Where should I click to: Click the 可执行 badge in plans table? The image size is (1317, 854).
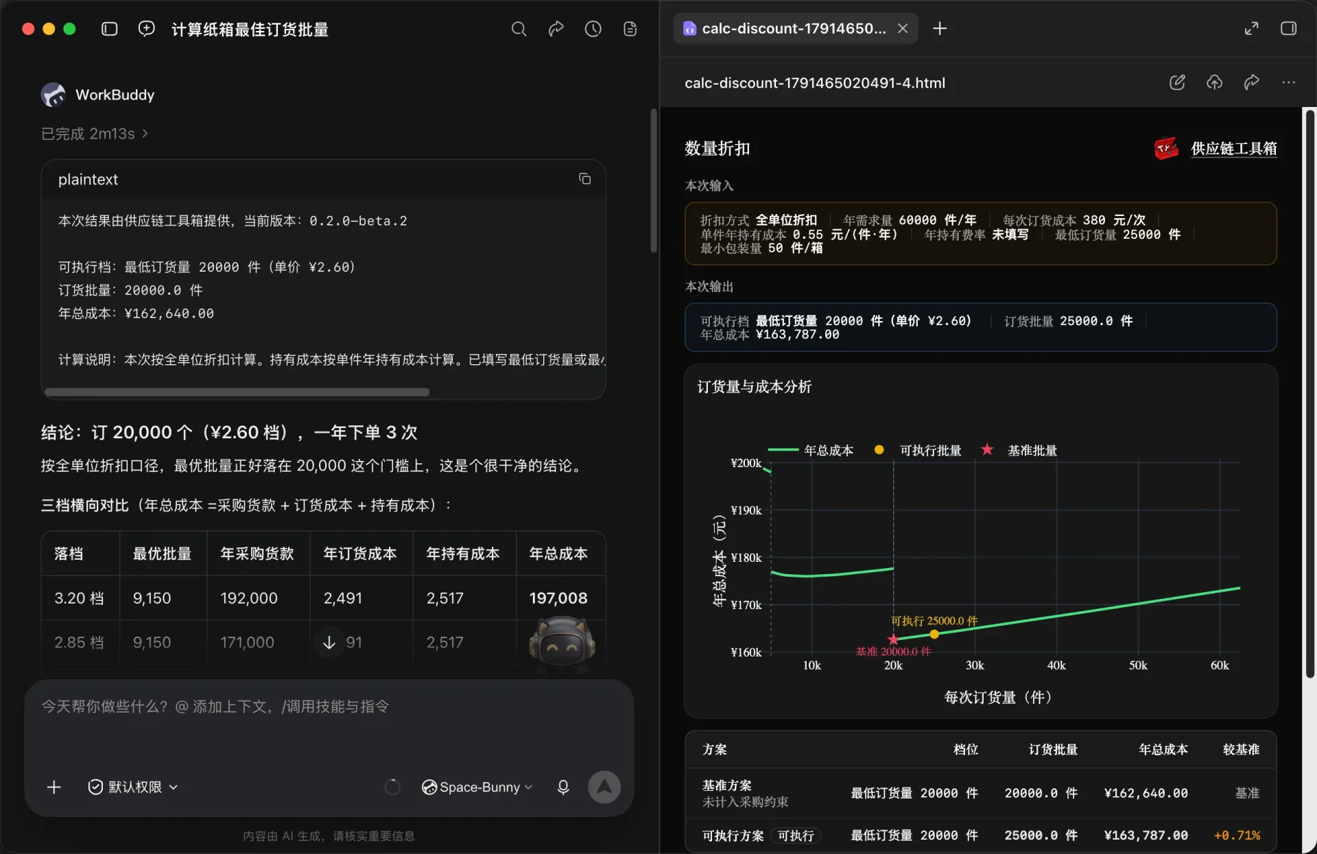point(796,835)
